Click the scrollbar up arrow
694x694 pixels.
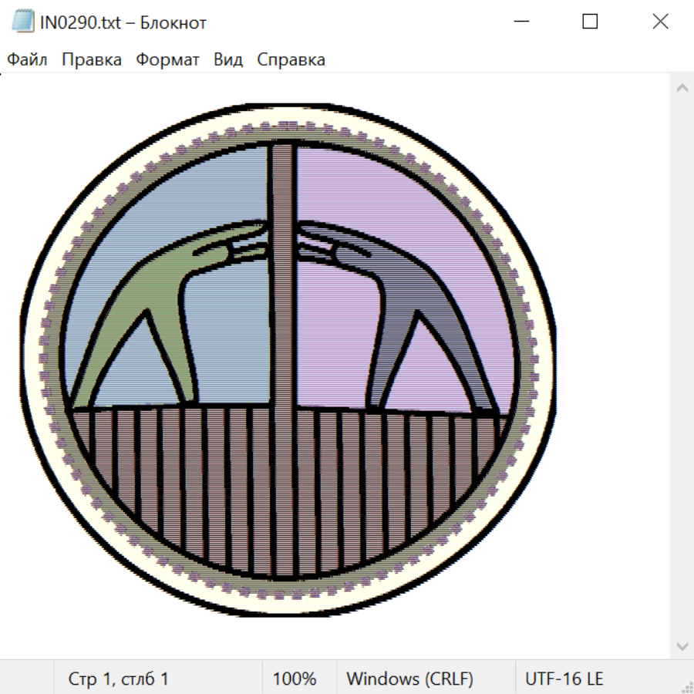coord(682,88)
